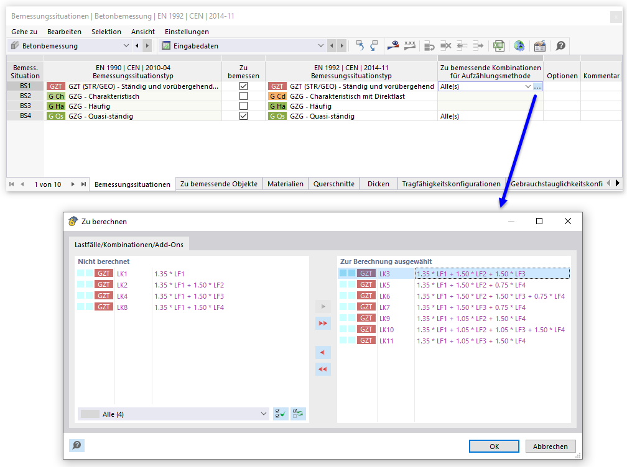Open Einstellungen menu

[x=187, y=32]
